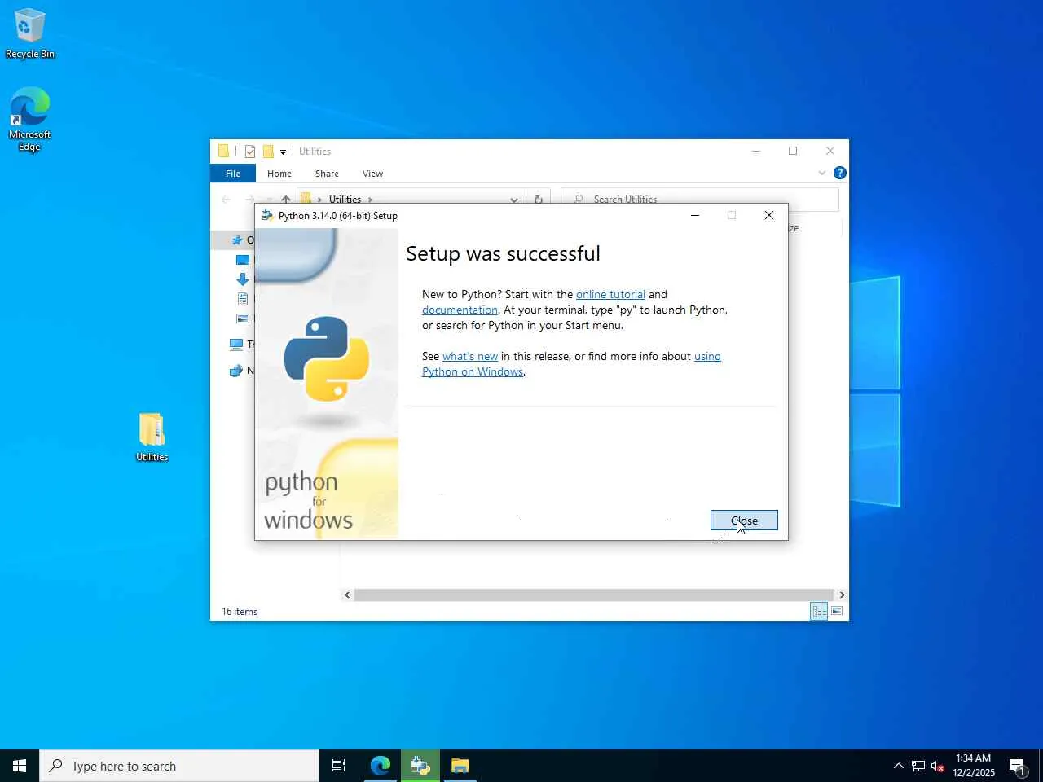Click the scroll left arrow in Explorer
Viewport: 1043px width, 782px height.
pos(347,595)
